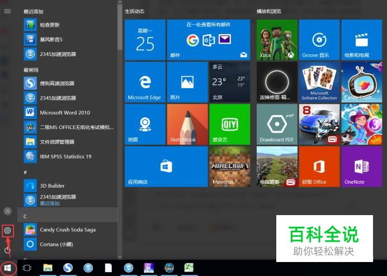
Task: Launch Microsoft Solitaire Collection tile
Action: (319, 82)
